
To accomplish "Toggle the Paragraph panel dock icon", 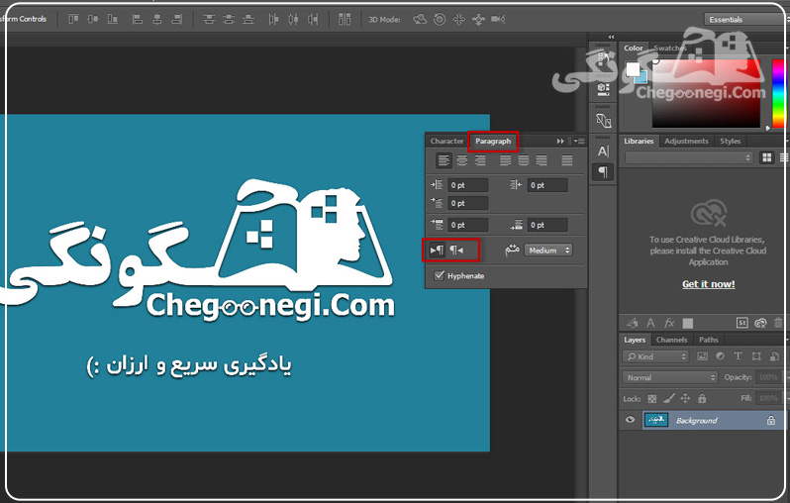I will 603,172.
